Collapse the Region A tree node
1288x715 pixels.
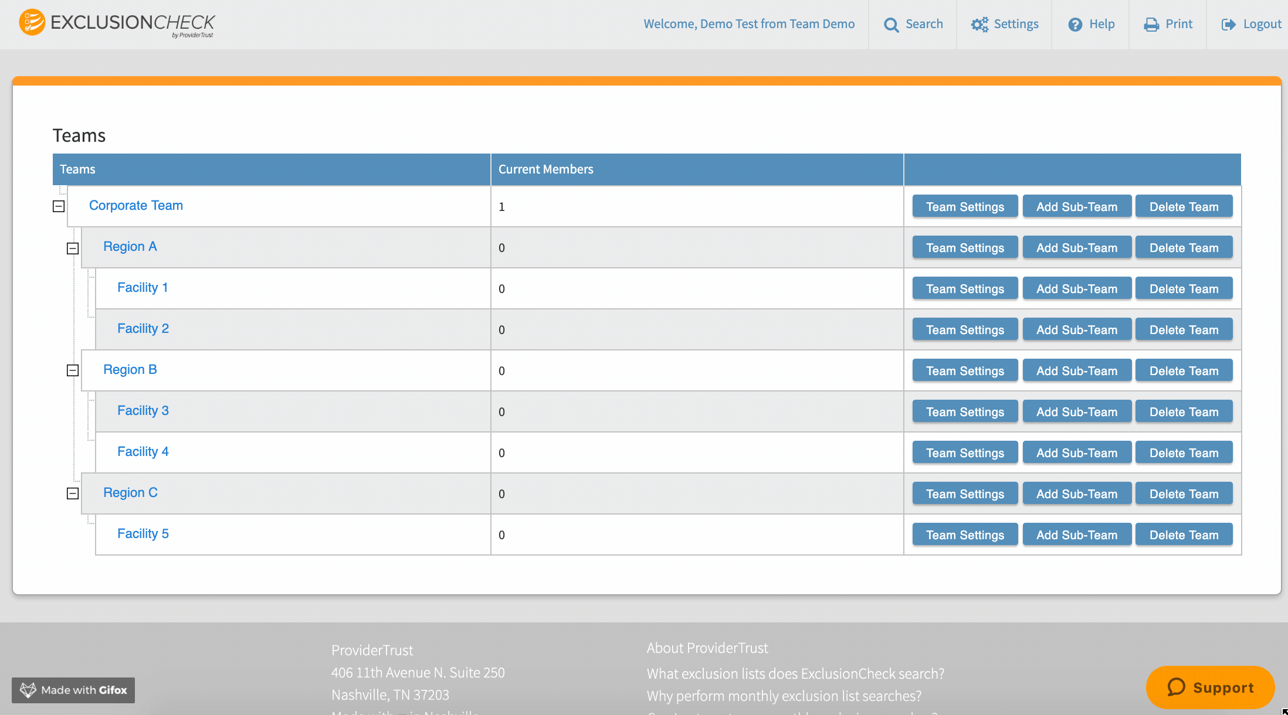[x=73, y=248]
